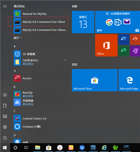Open Pictures from the Start left rail

tap(5, 116)
